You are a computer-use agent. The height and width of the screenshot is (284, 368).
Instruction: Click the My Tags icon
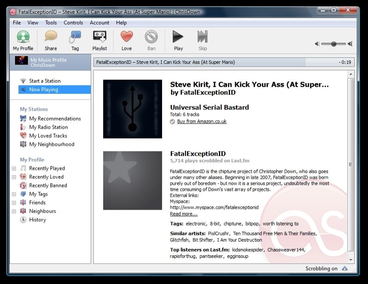[23, 194]
